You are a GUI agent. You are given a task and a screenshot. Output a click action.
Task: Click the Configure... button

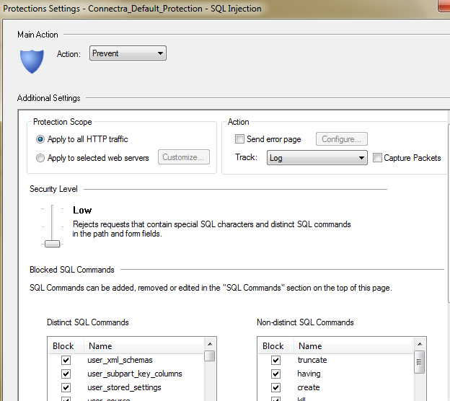[342, 139]
